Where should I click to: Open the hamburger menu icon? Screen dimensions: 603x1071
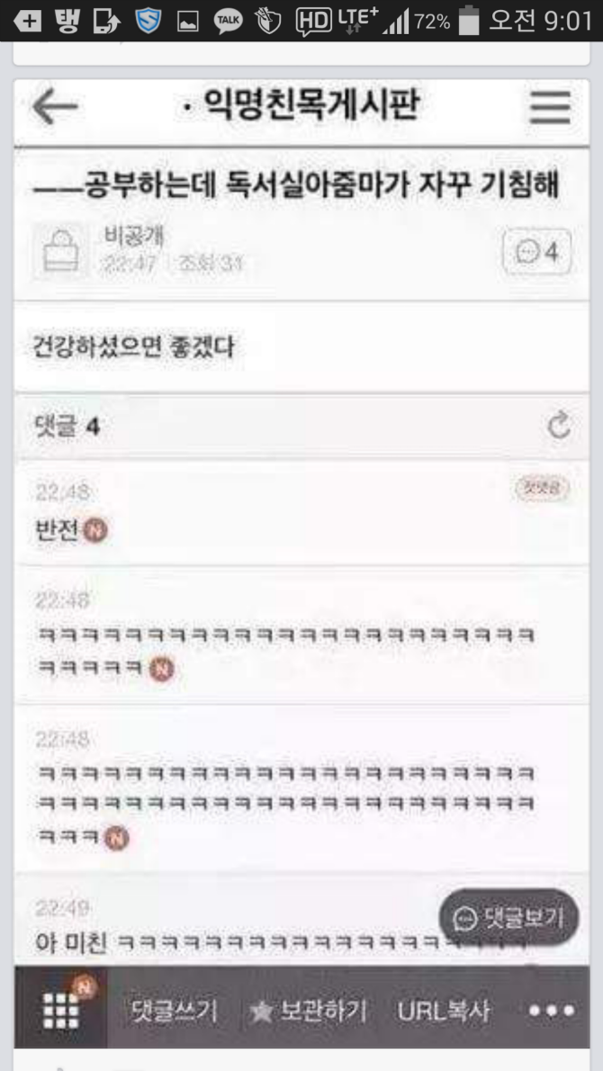point(550,107)
